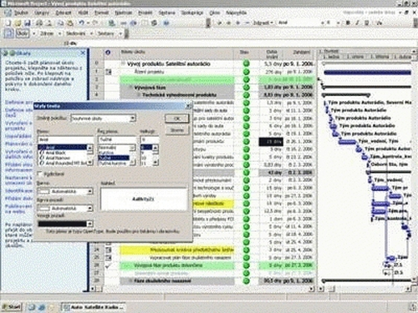Collapse the Vývojová fáze summary task
The image size is (418, 313).
point(130,88)
